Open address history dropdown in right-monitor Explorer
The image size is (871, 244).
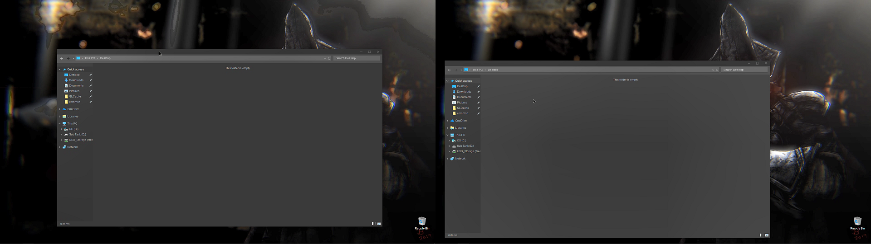[x=713, y=70]
